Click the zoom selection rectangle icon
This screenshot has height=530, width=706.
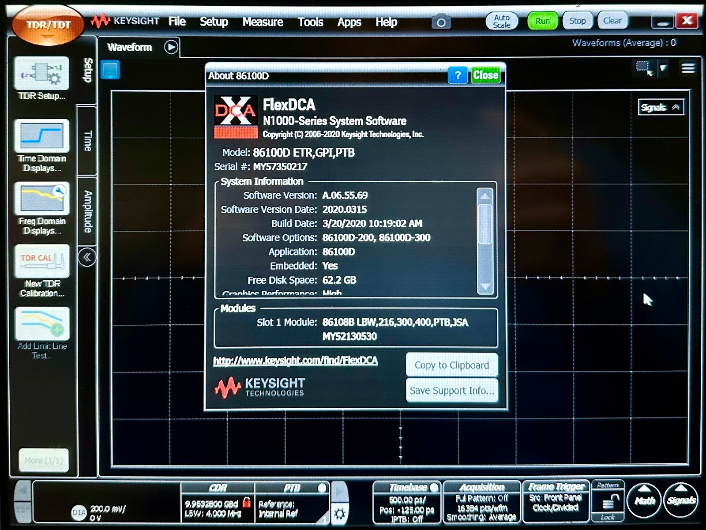pos(644,68)
